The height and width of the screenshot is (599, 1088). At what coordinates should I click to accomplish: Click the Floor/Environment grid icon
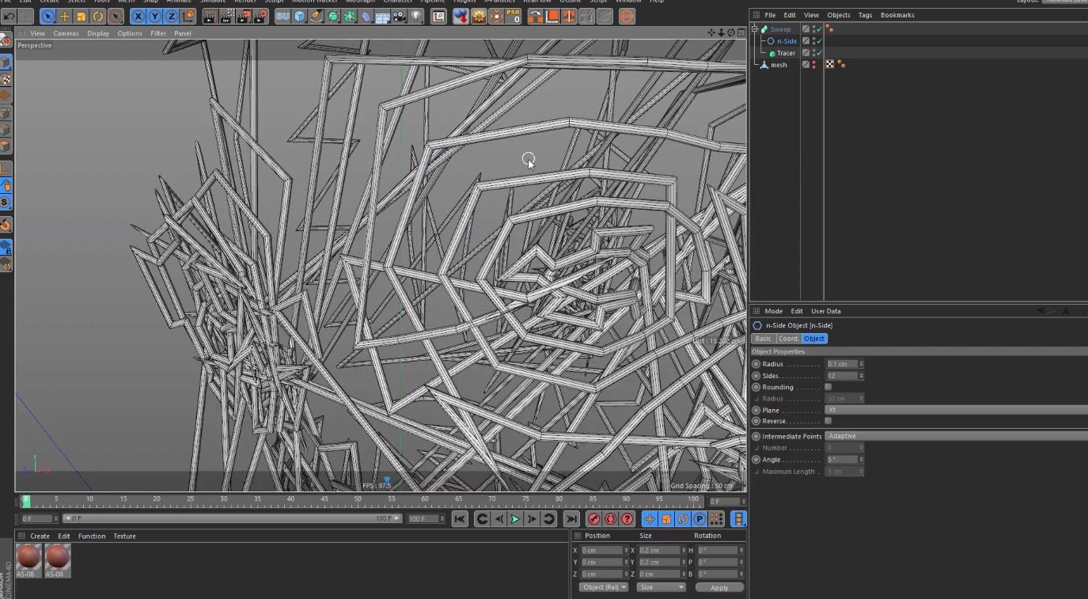(x=383, y=16)
